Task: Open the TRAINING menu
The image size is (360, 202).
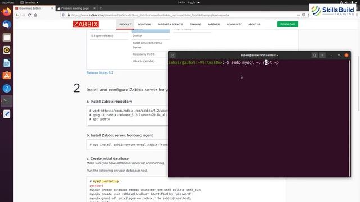Action: point(196,24)
